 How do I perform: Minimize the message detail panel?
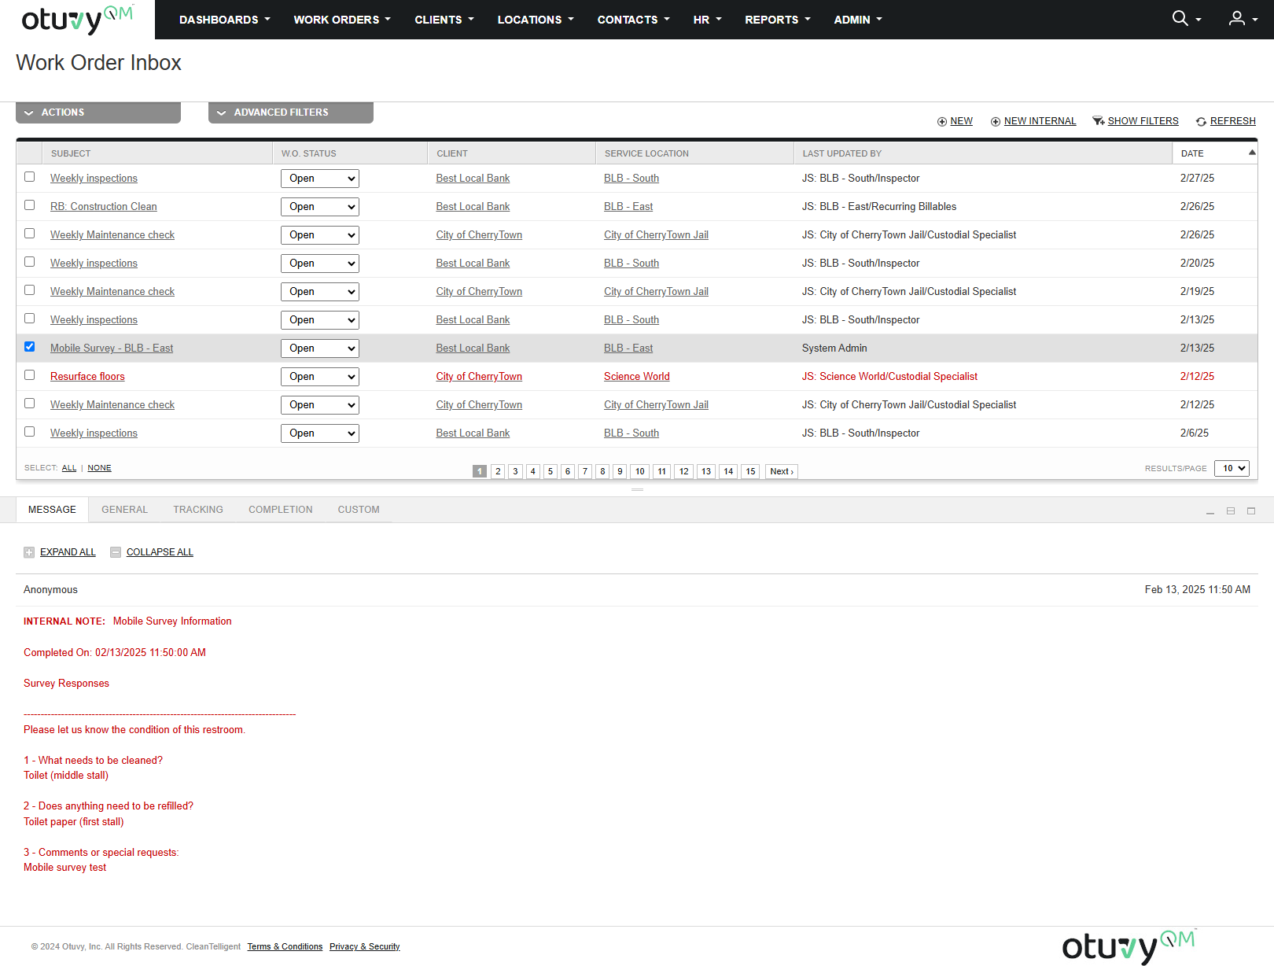click(x=1210, y=511)
